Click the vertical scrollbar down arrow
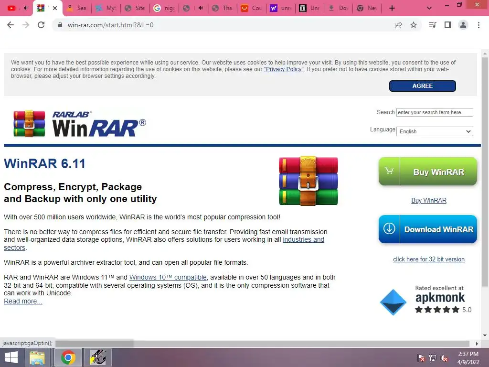Image resolution: width=489 pixels, height=367 pixels. (485, 335)
